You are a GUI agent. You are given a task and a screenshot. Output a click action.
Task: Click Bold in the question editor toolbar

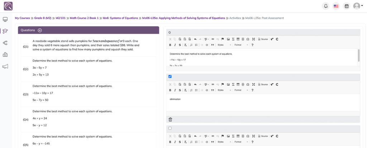point(170,45)
